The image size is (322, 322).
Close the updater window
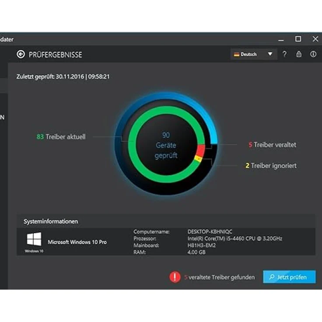(315, 39)
